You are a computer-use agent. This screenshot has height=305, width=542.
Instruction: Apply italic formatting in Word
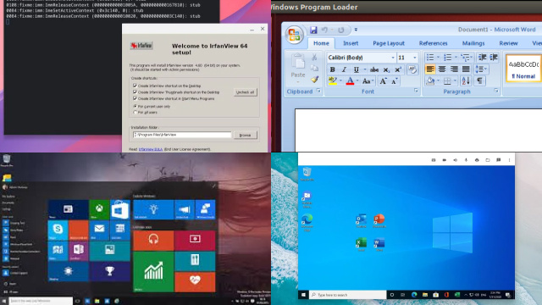tap(344, 69)
